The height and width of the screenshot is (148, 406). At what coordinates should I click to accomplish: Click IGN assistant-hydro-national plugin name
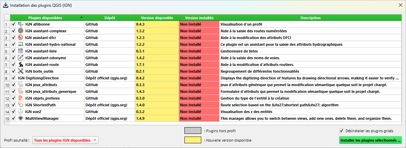click(x=50, y=44)
